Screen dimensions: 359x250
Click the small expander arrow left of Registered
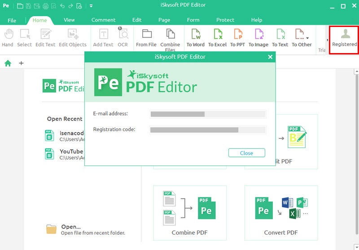(x=328, y=40)
